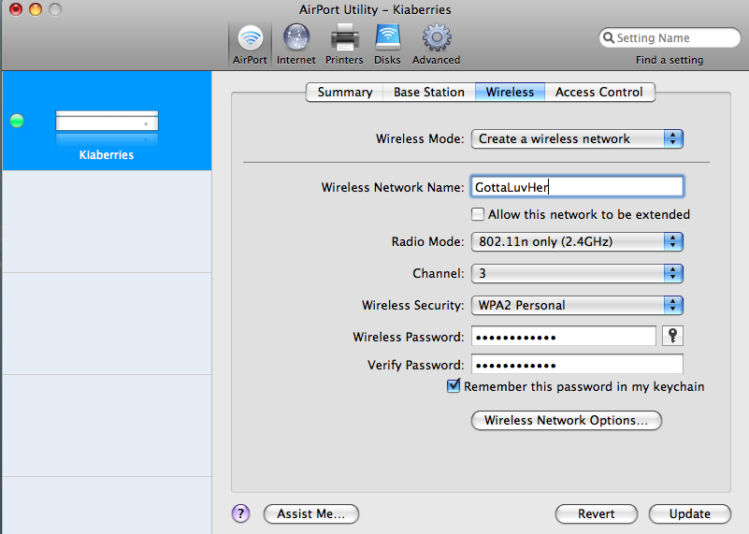Open the AirPort toolbar section
The height and width of the screenshot is (534, 749).
pyautogui.click(x=250, y=44)
